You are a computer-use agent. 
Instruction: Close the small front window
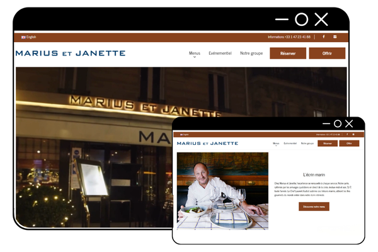click(349, 123)
